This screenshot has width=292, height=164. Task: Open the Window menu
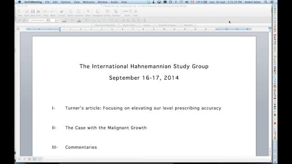click(102, 2)
